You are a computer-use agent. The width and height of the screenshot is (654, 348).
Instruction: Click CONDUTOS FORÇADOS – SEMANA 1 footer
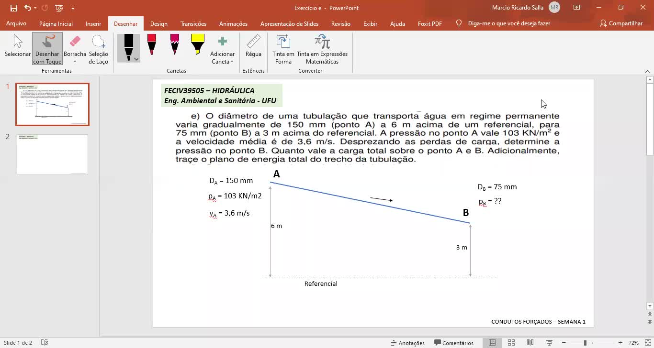(538, 322)
